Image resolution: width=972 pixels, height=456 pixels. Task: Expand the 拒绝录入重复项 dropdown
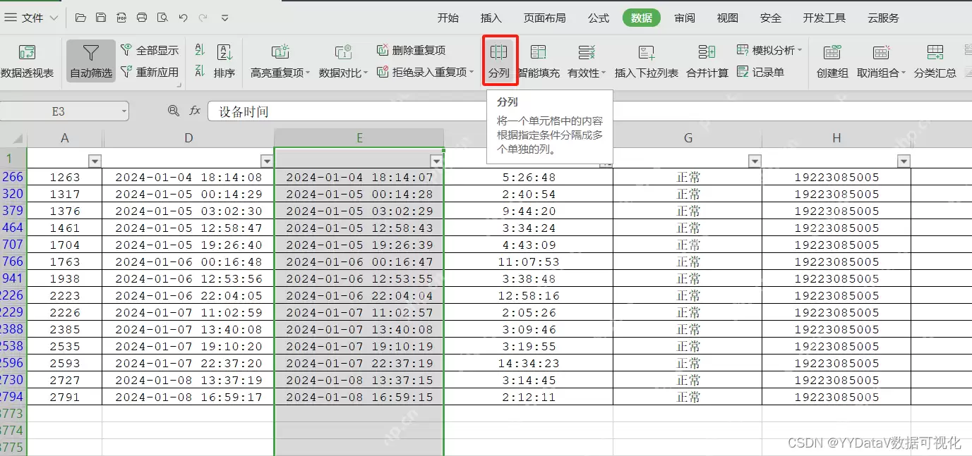(x=471, y=73)
